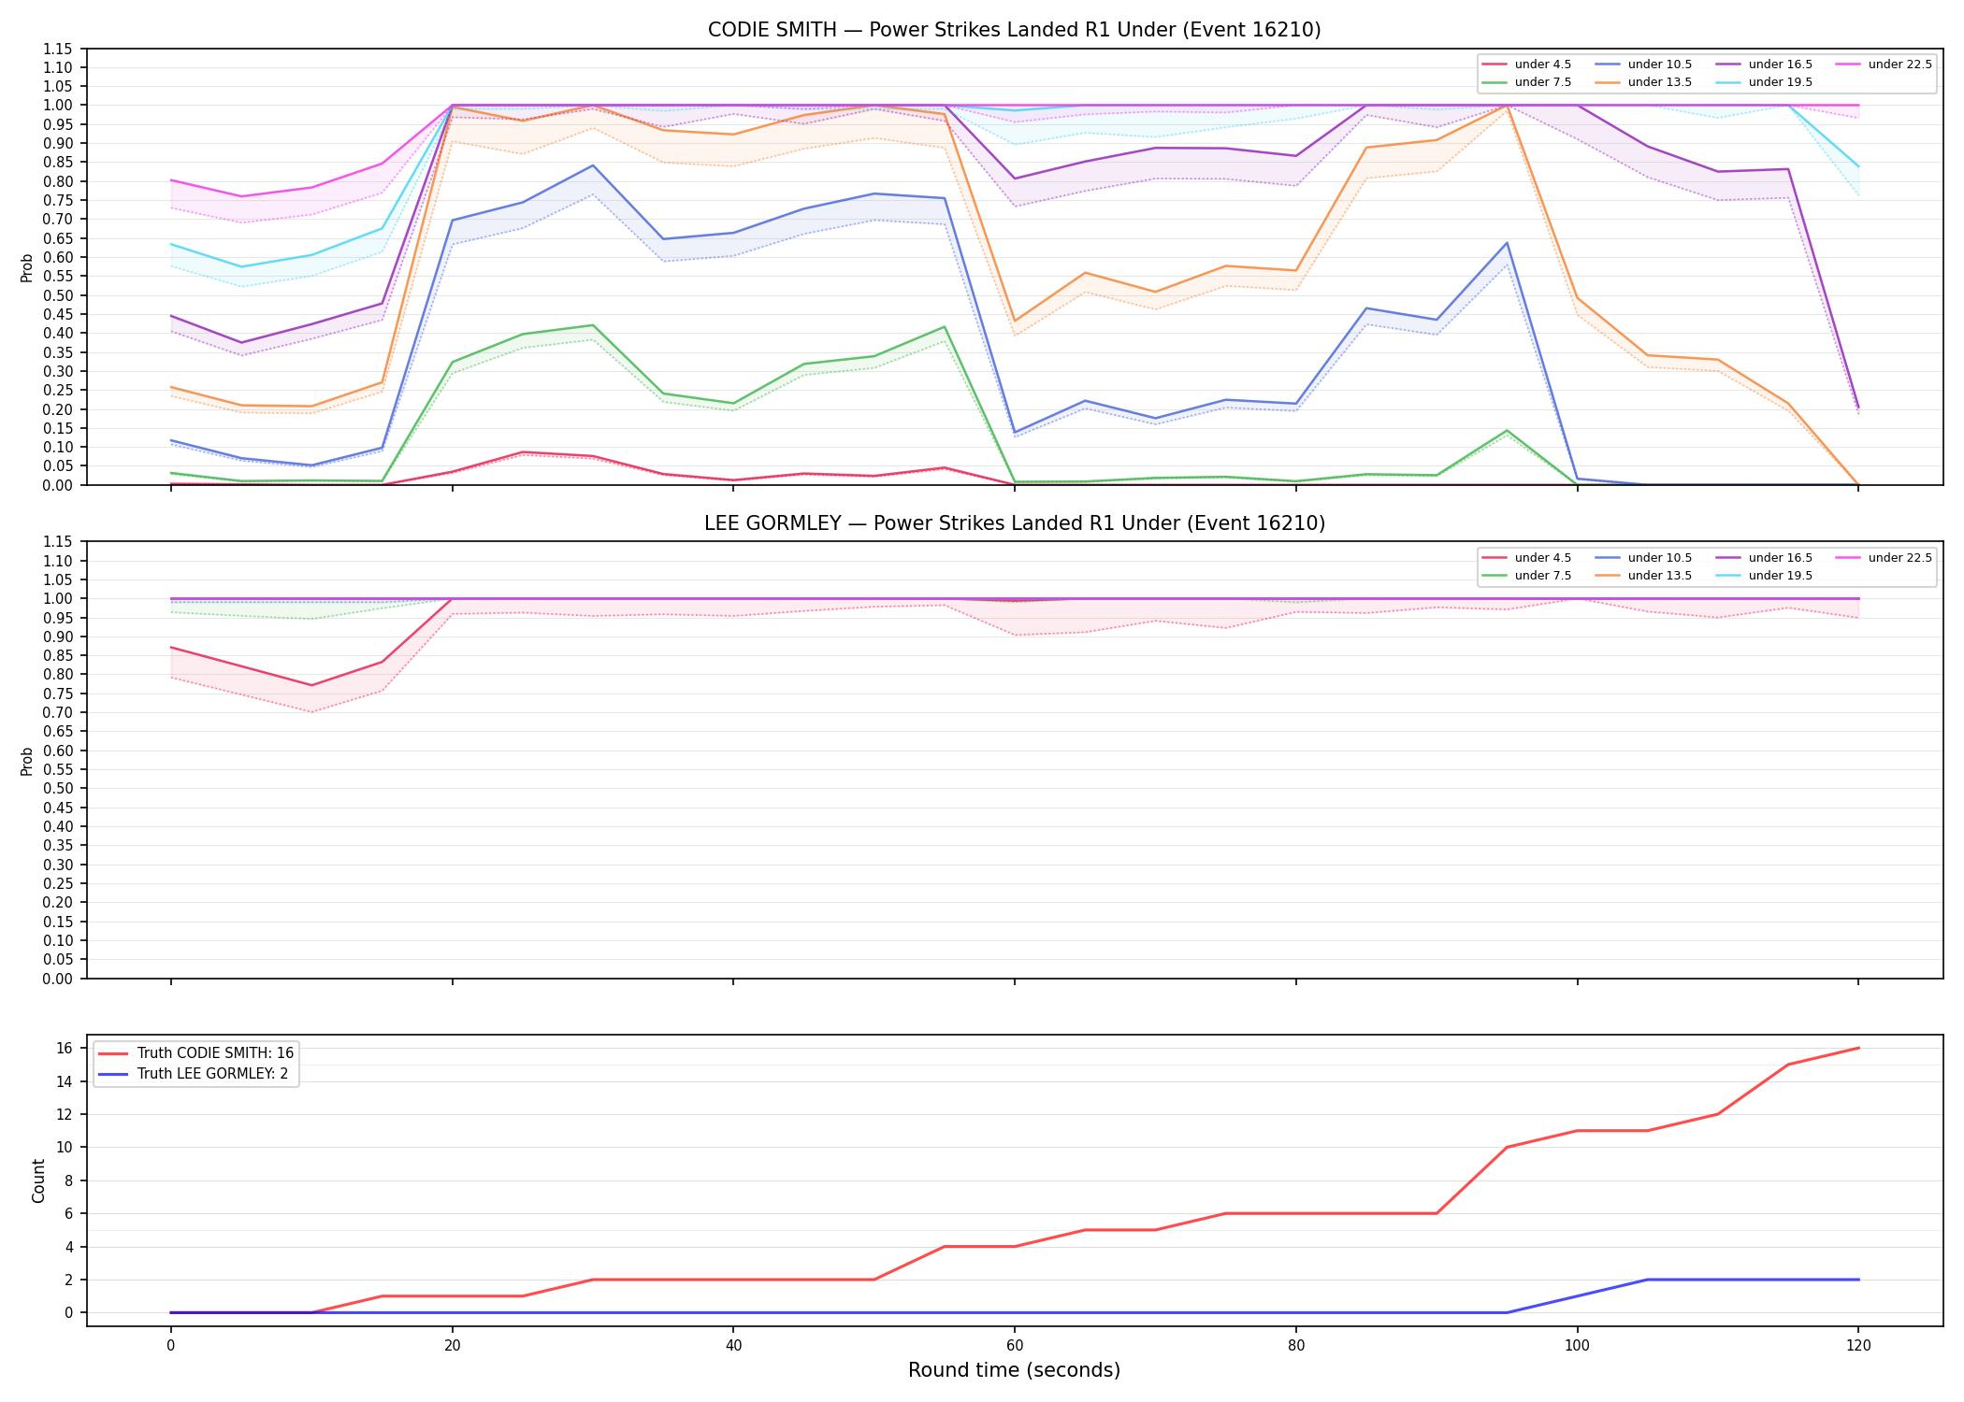Click the Count axis tick label '6'
Viewport: 1964px width, 1402px height.
(68, 1214)
